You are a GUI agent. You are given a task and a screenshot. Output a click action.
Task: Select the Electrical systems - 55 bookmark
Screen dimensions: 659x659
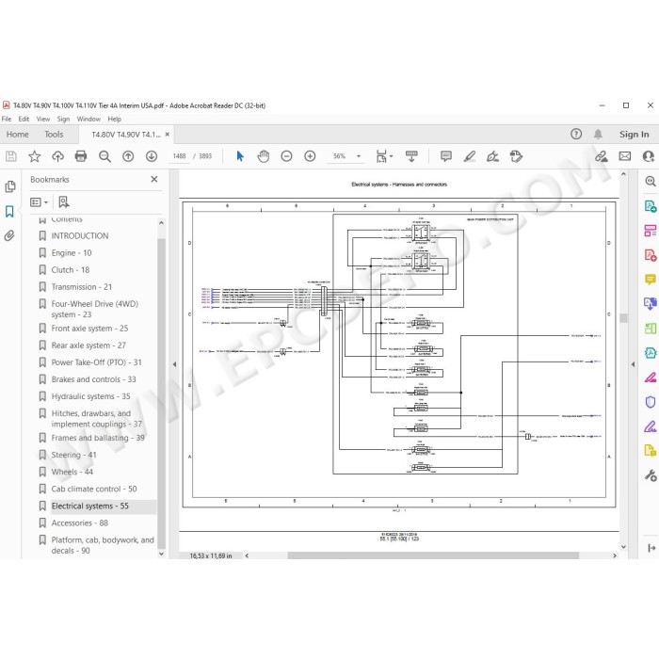90,506
